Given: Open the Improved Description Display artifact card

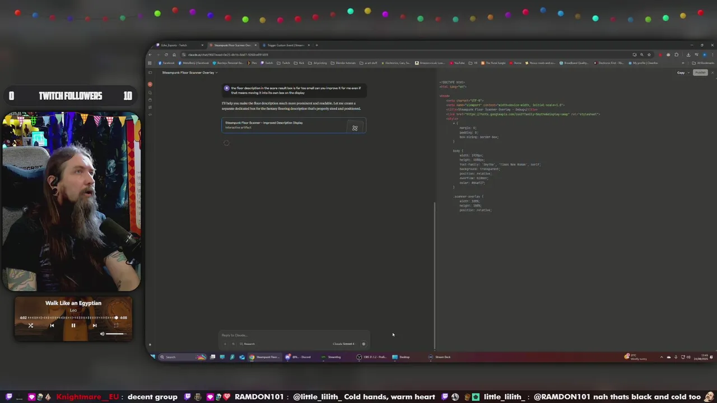Looking at the screenshot, I should click(294, 125).
